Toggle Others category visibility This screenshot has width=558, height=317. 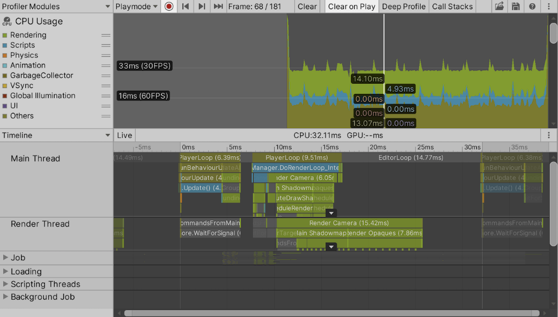click(5, 116)
